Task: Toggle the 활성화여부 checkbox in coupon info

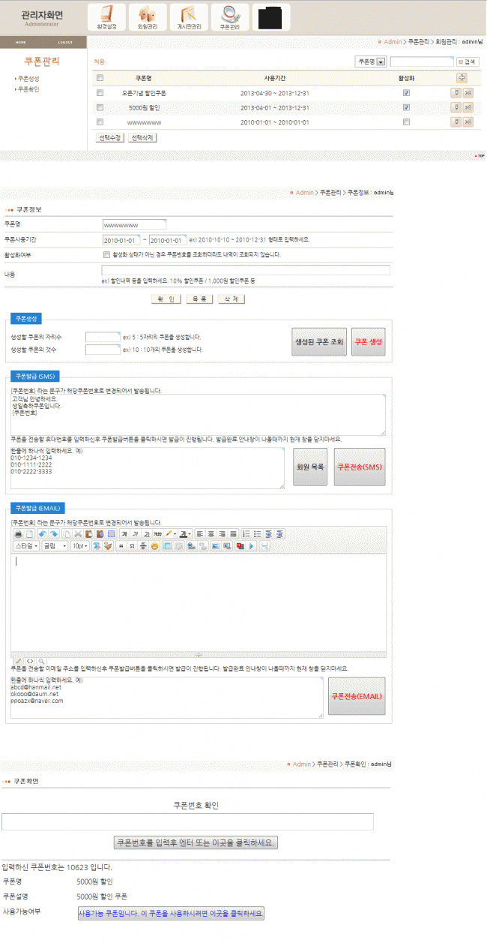Action: (106, 255)
